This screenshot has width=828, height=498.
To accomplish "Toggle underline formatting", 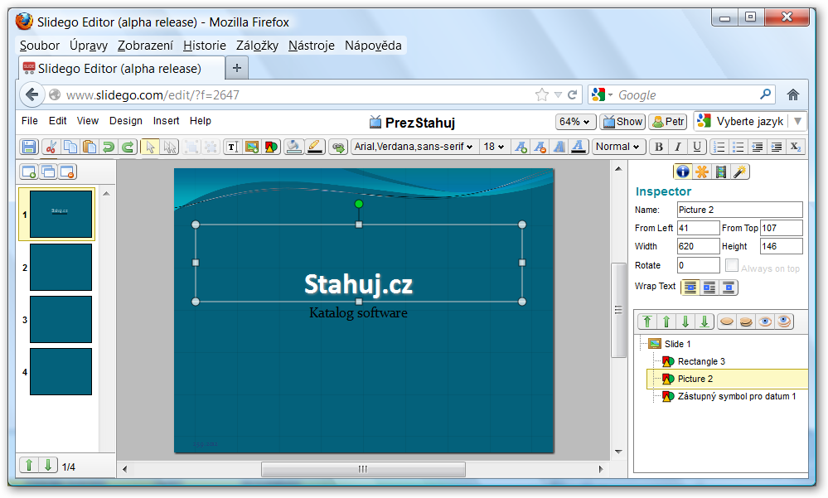I will pos(696,147).
